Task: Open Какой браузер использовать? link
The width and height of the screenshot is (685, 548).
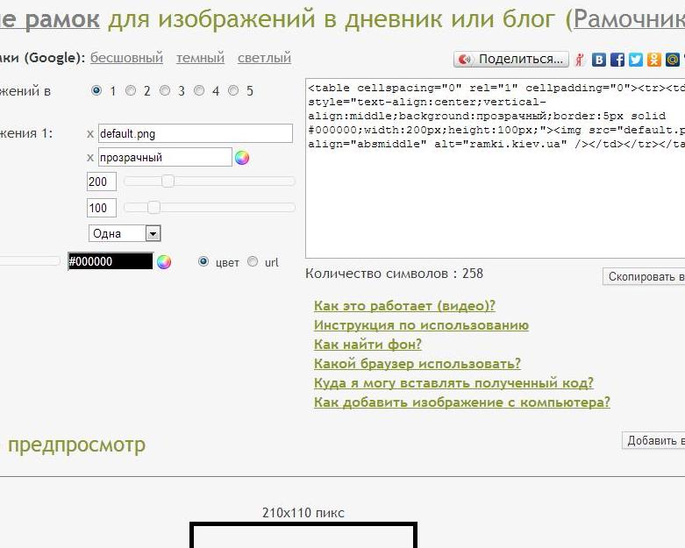Action: (x=417, y=364)
